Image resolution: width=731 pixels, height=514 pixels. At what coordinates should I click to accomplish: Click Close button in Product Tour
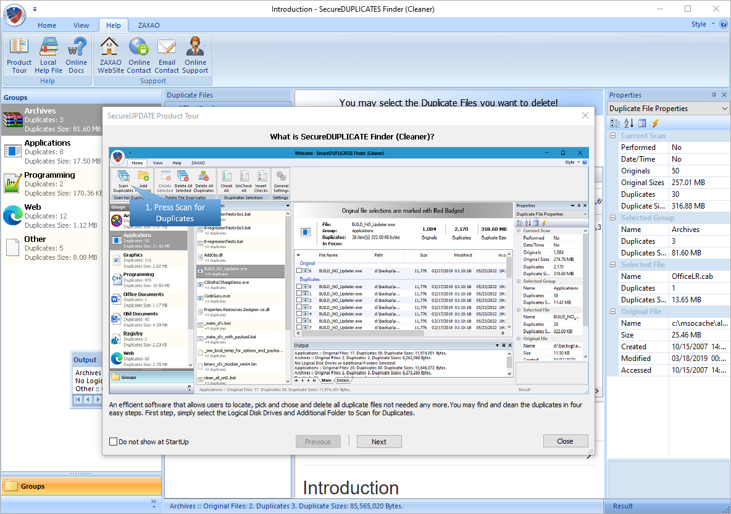pyautogui.click(x=565, y=441)
